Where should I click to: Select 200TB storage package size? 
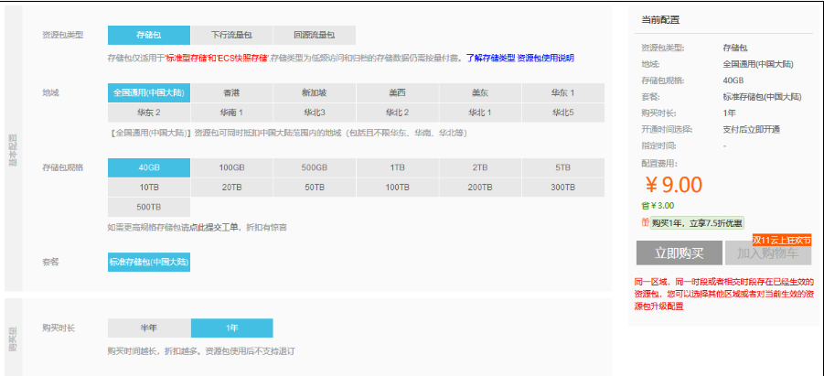coord(480,188)
